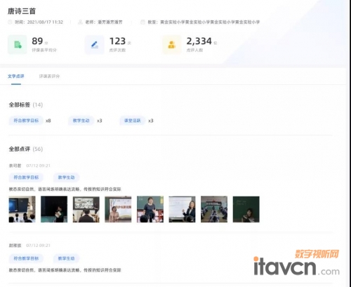Select the 符合教学目标 x8 tag filter
The width and height of the screenshot is (351, 287).
tap(26, 121)
